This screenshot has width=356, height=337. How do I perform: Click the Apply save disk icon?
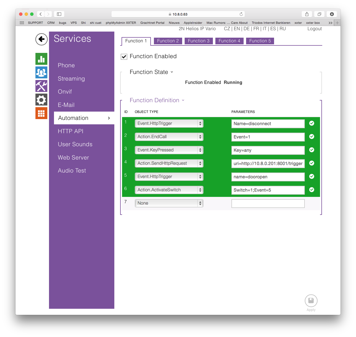pyautogui.click(x=311, y=301)
